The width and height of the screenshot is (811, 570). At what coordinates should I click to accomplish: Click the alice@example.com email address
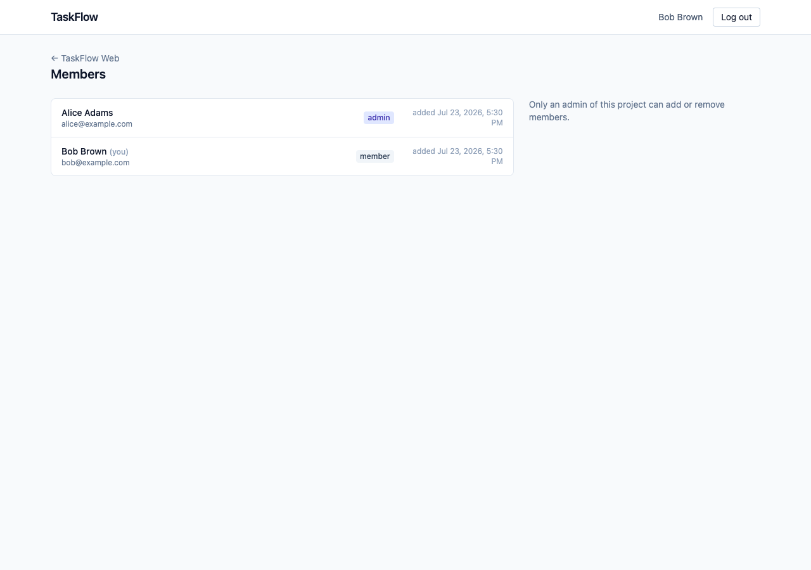coord(97,124)
